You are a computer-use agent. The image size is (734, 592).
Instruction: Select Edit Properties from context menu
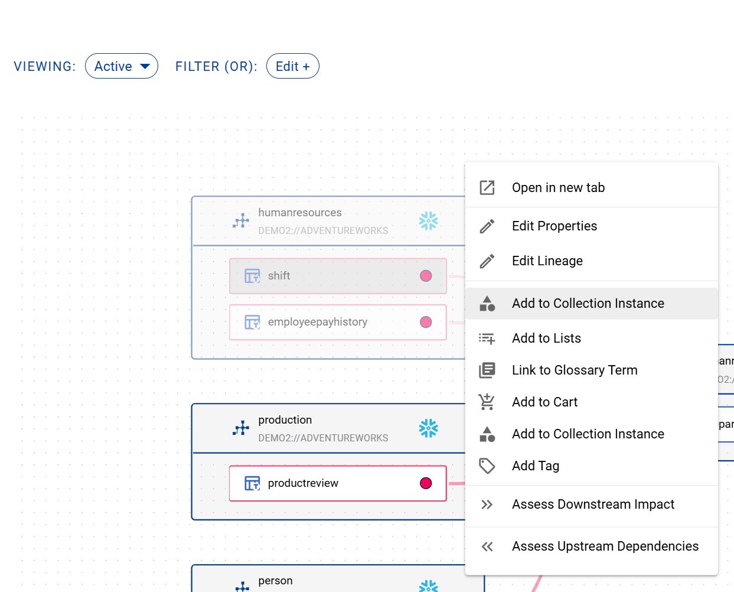click(554, 226)
